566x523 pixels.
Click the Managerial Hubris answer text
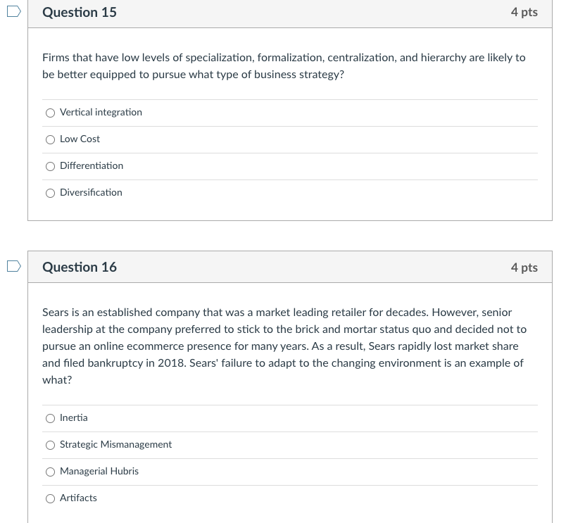[x=99, y=471]
